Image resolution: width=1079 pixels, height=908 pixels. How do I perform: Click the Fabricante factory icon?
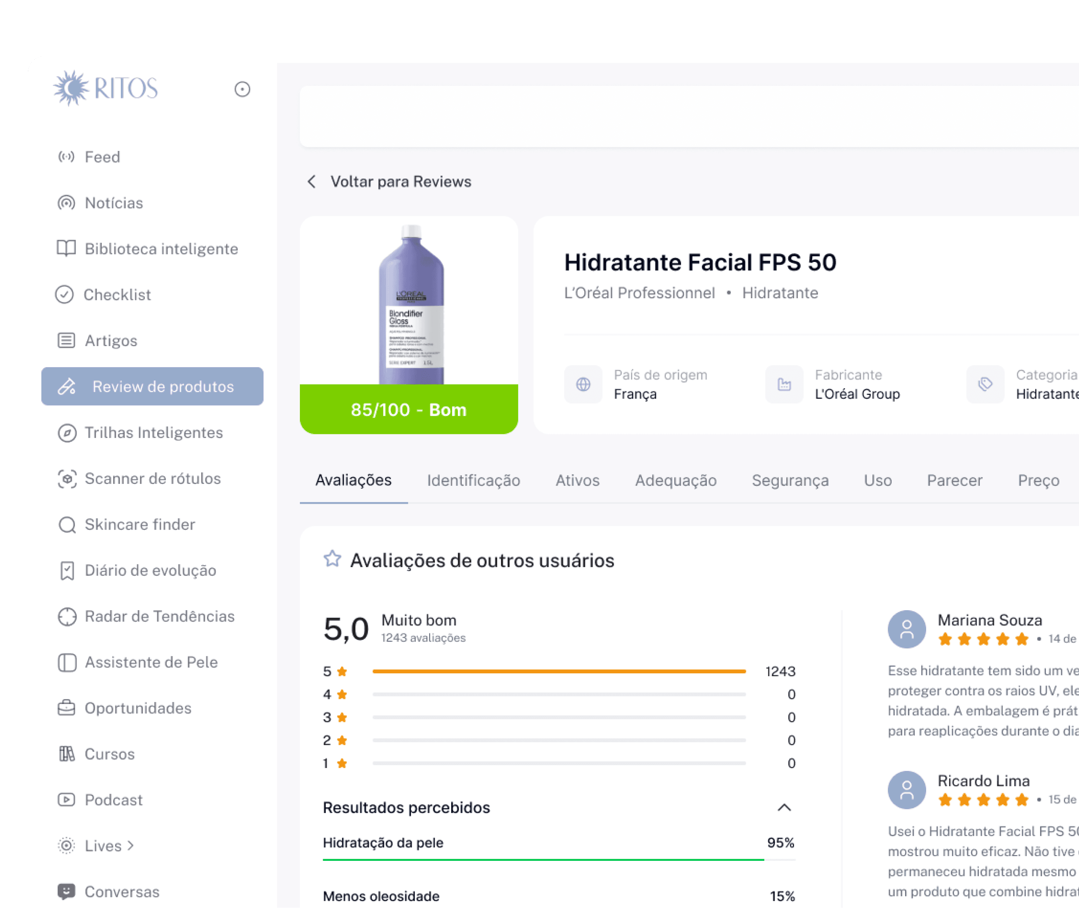click(x=784, y=384)
